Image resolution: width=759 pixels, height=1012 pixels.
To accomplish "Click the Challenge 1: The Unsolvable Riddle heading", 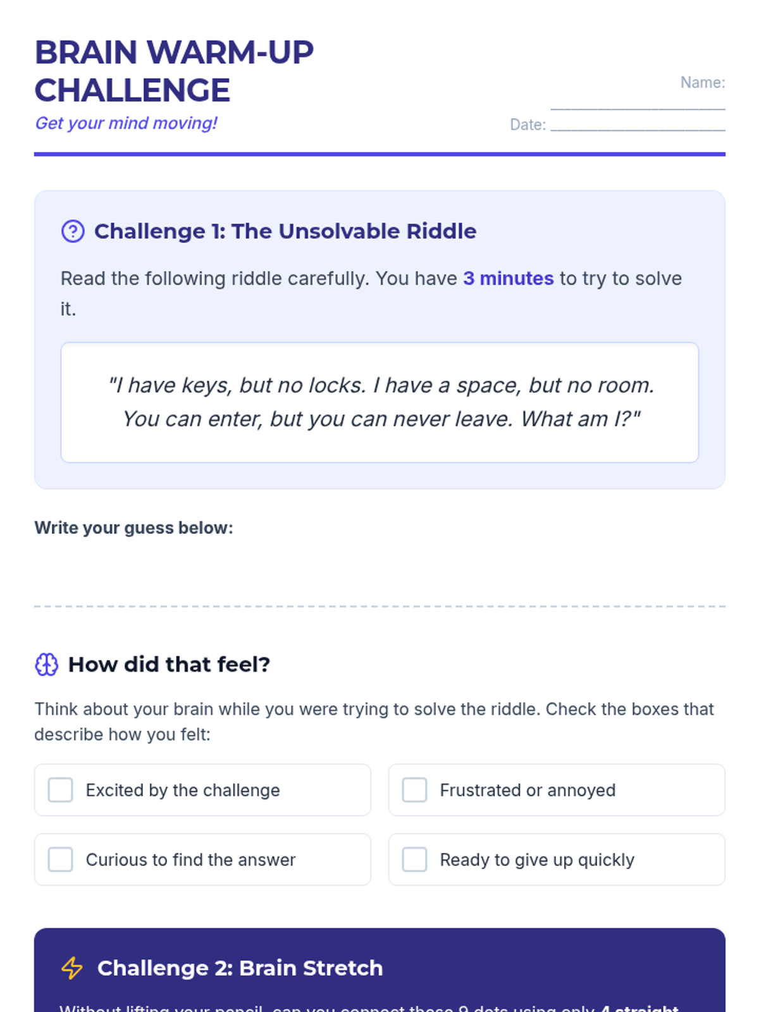I will point(285,231).
